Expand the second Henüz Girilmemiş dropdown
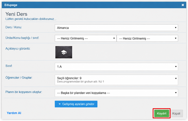This screenshot has width=188, height=121. 147,38
